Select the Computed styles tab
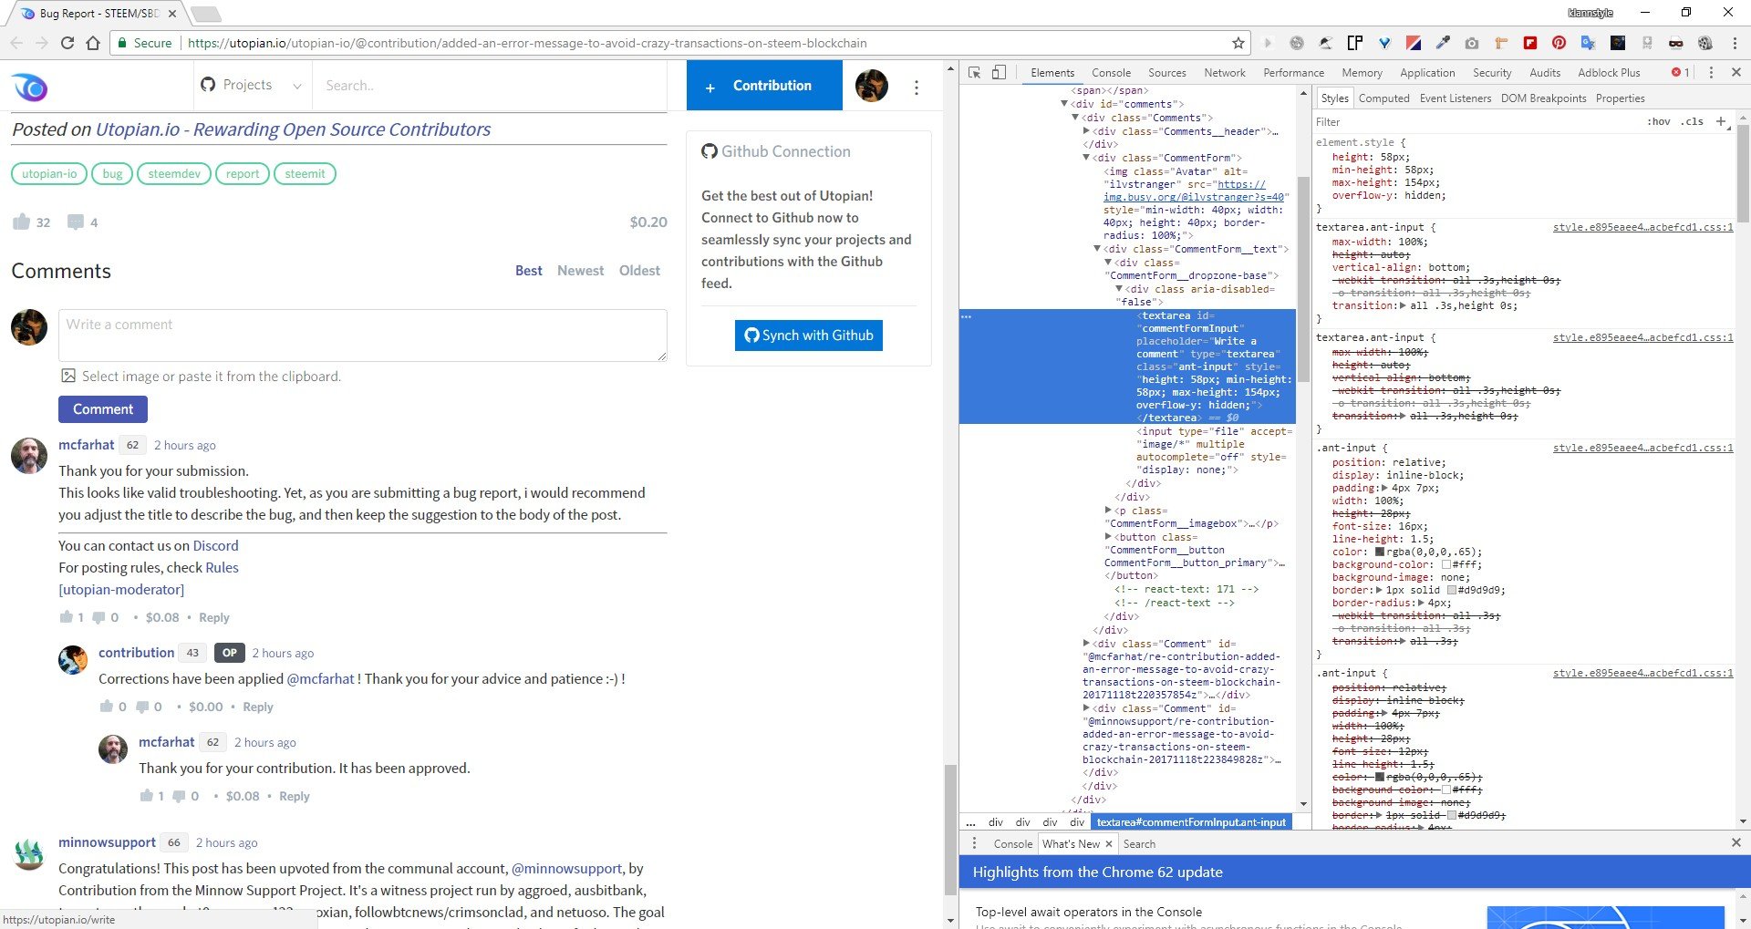Image resolution: width=1751 pixels, height=929 pixels. [x=1383, y=98]
